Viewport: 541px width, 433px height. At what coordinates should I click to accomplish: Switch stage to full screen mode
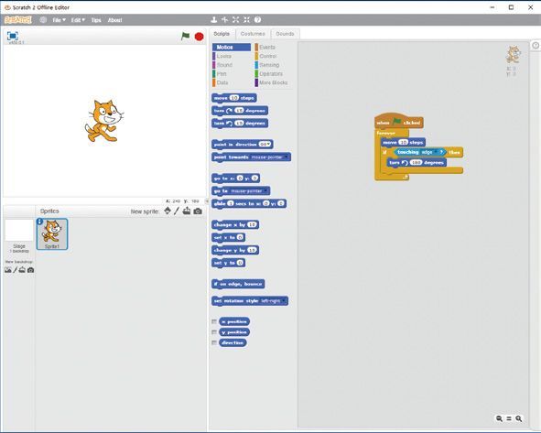pyautogui.click(x=13, y=36)
